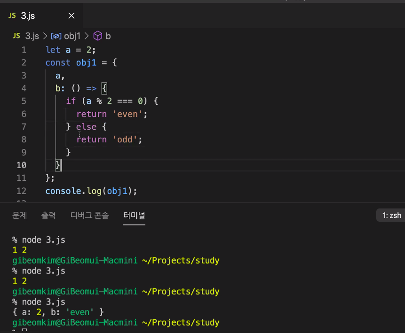Select the 3.js editor tab
Screen dimensions: 405x333
(41, 16)
